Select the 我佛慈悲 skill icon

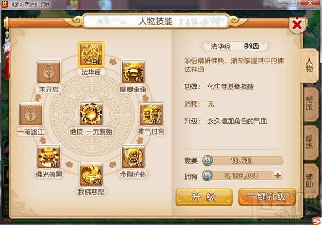91,174
